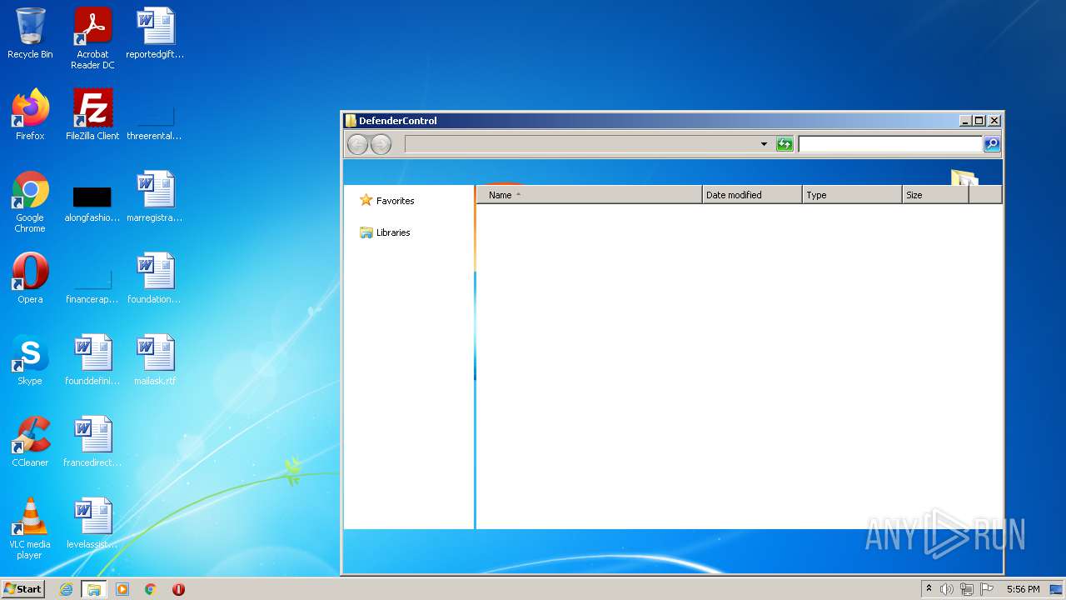Click the taskbar clock showing 5:56 PM

[x=1023, y=589]
